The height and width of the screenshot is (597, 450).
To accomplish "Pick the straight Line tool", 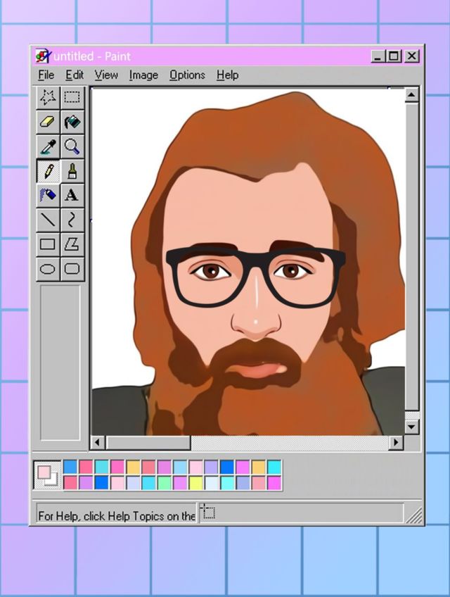I will click(48, 220).
